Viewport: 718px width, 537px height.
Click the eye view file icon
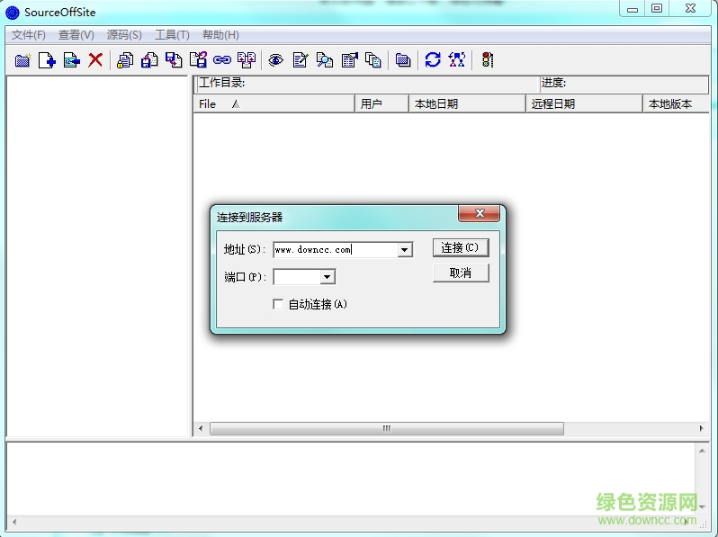click(x=275, y=60)
